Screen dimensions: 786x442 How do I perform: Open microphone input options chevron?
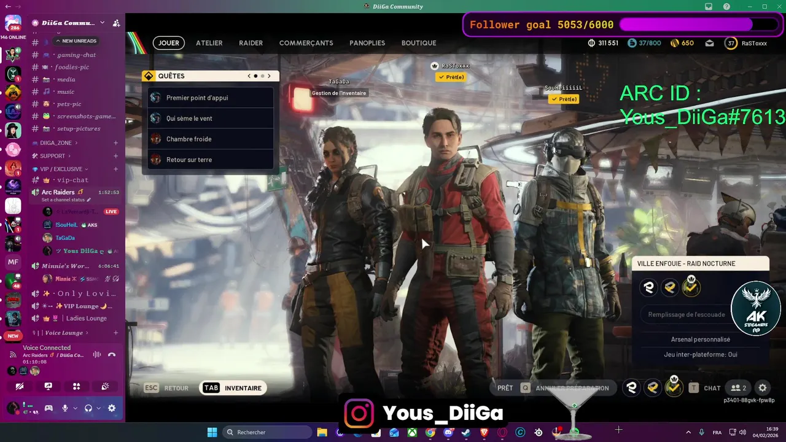[x=75, y=408]
